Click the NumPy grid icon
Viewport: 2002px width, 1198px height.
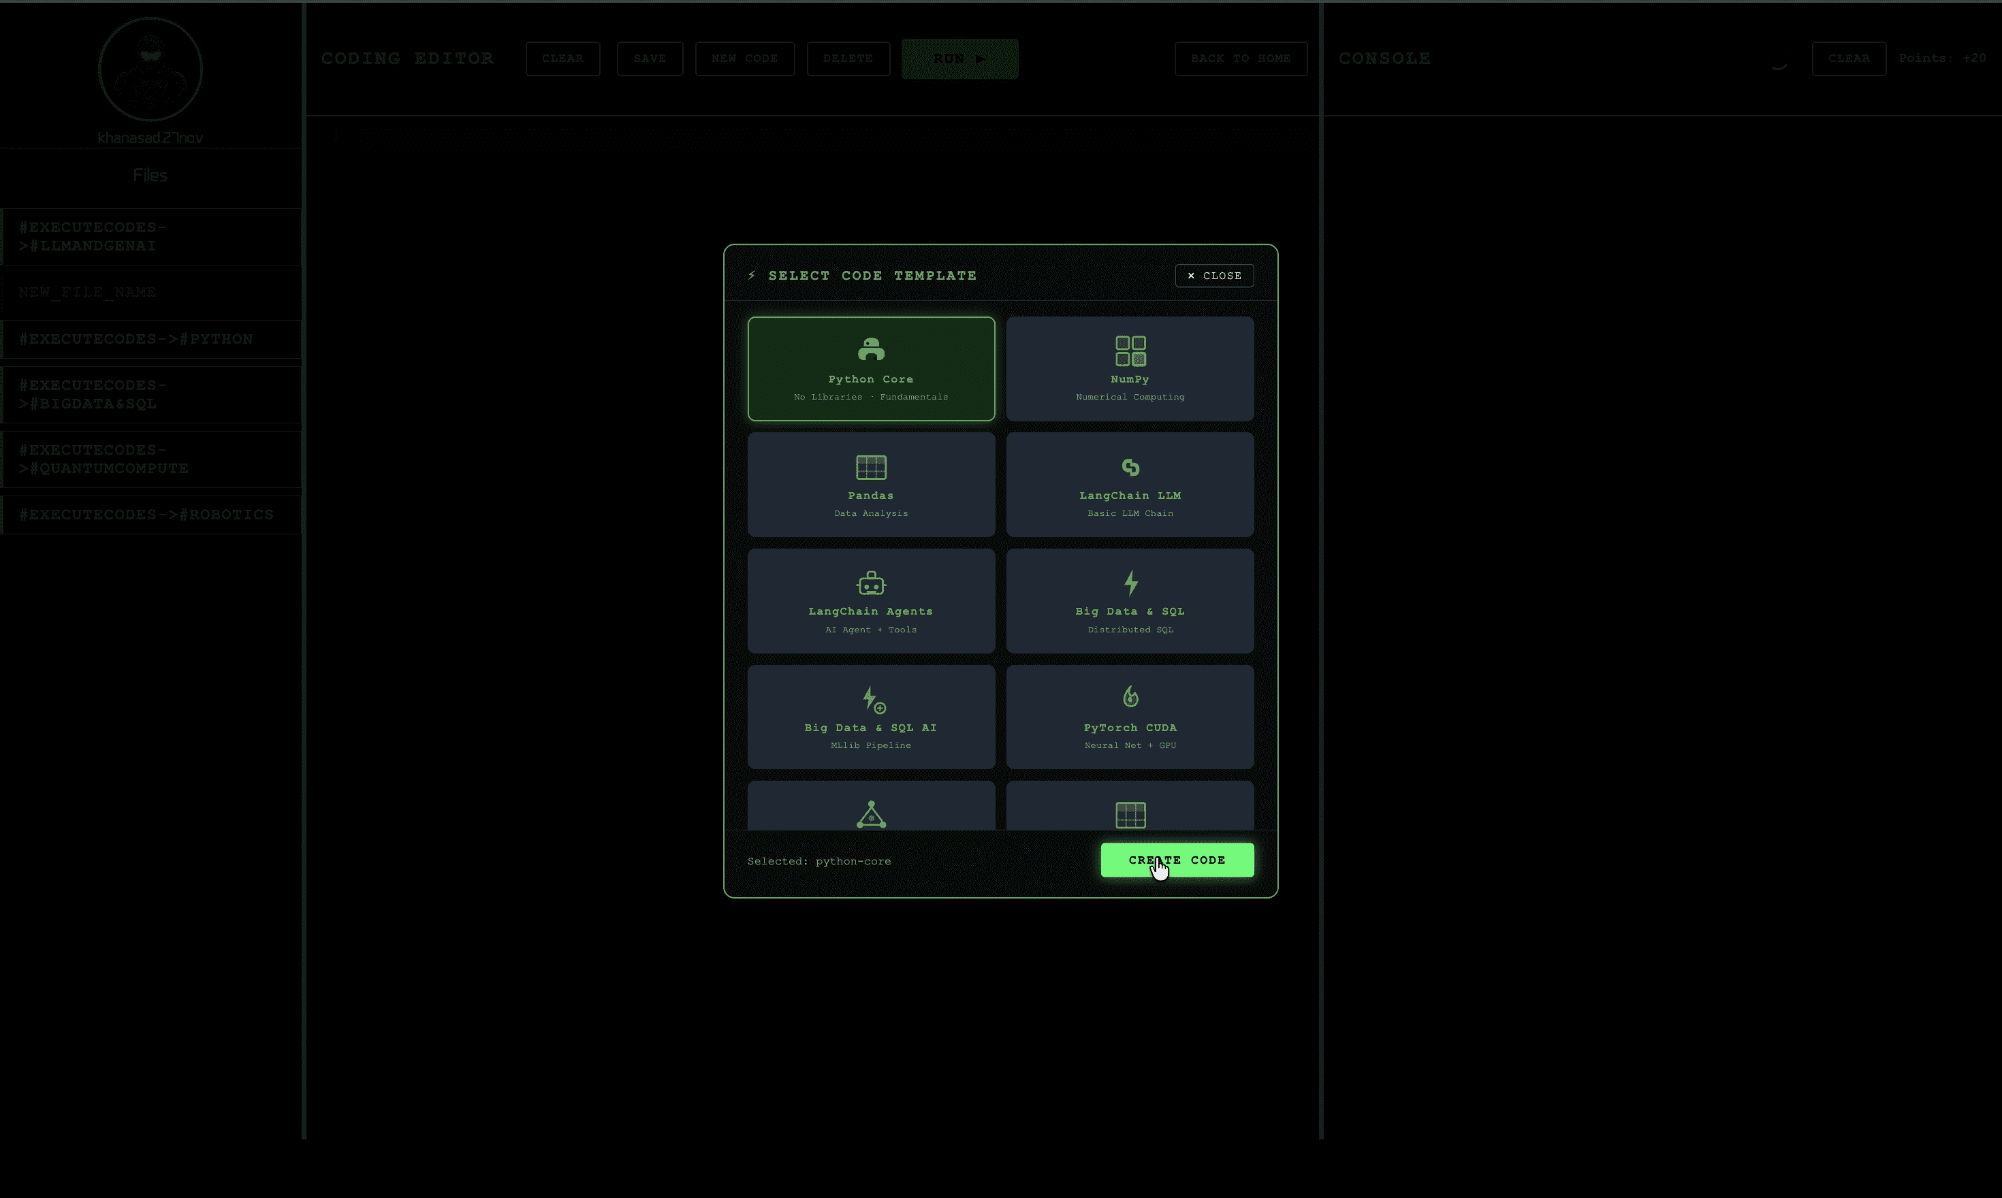coord(1130,351)
